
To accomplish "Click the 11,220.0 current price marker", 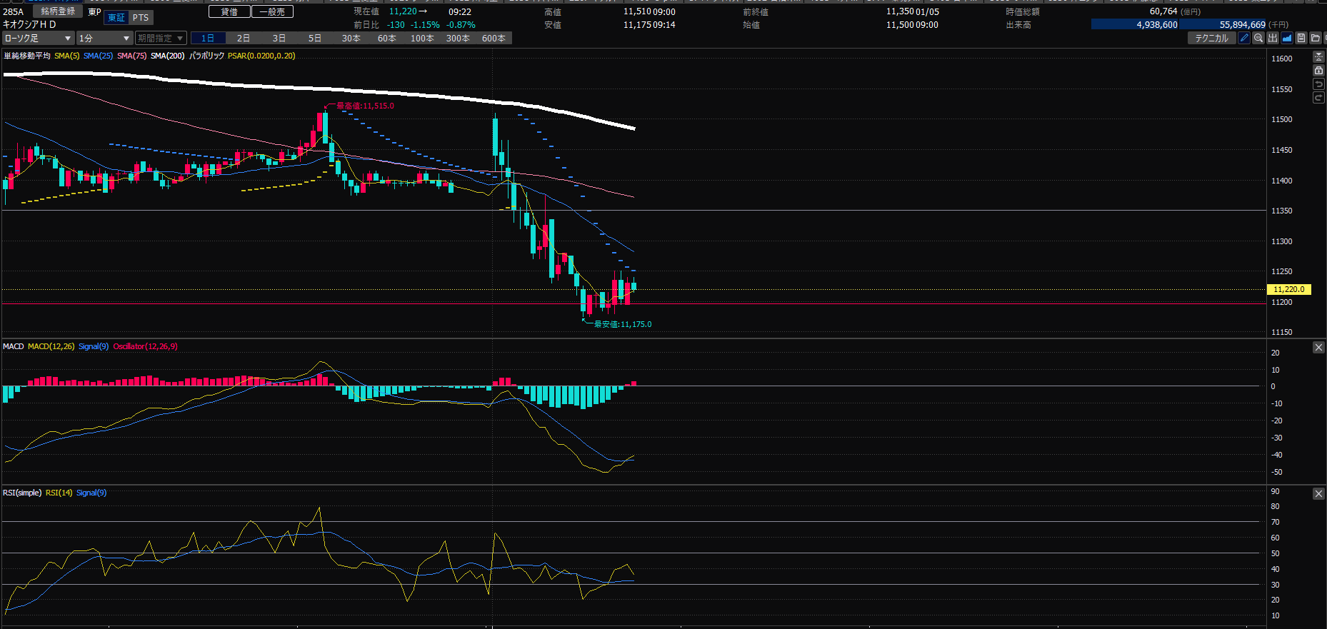I will click(1288, 289).
